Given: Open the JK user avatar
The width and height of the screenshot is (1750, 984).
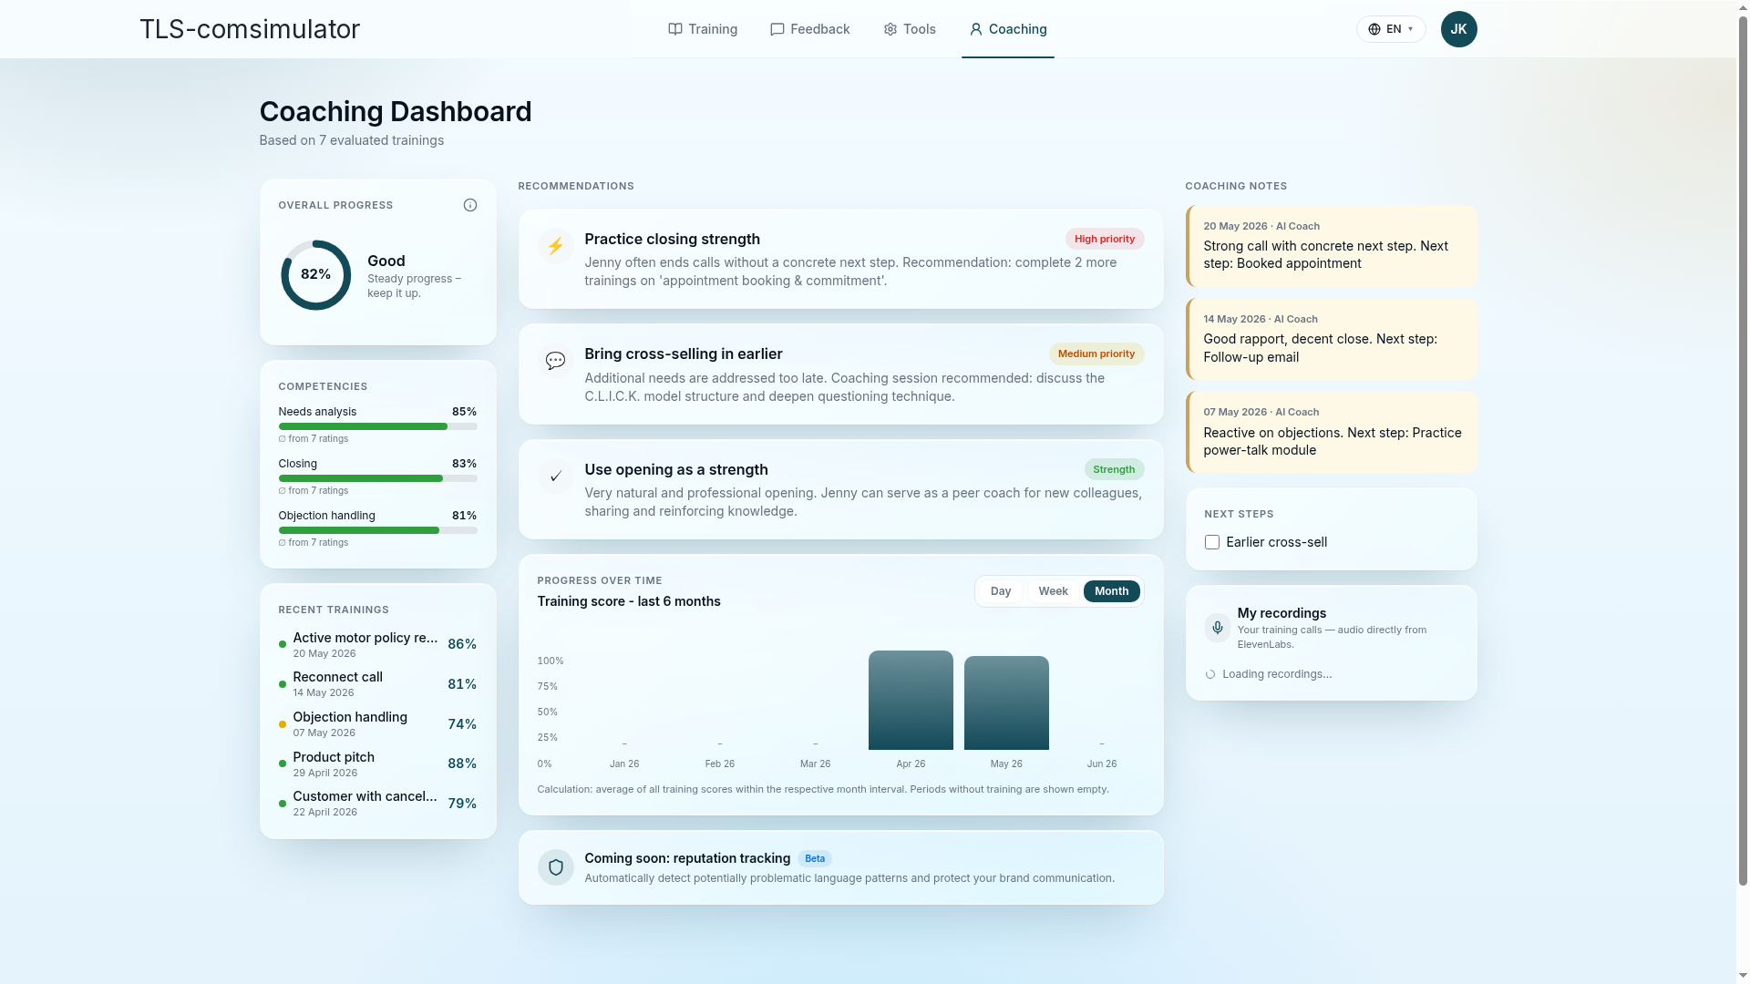Looking at the screenshot, I should pos(1458,29).
